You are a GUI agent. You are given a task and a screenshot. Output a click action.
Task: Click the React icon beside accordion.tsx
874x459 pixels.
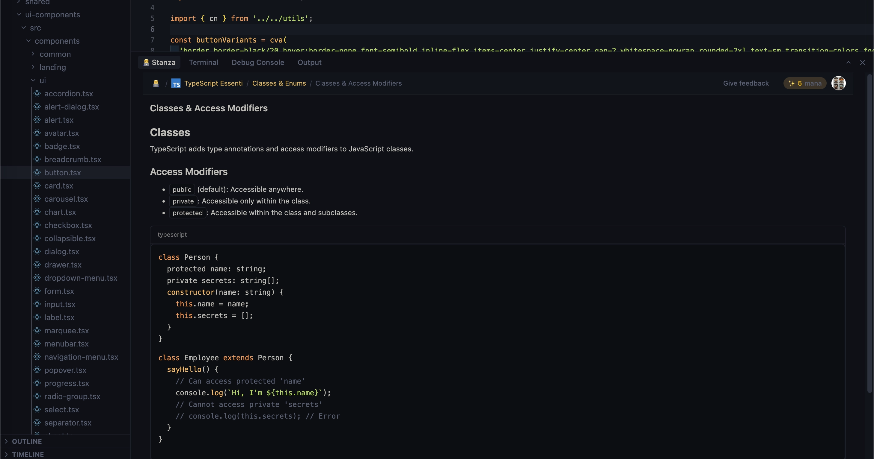pyautogui.click(x=38, y=93)
